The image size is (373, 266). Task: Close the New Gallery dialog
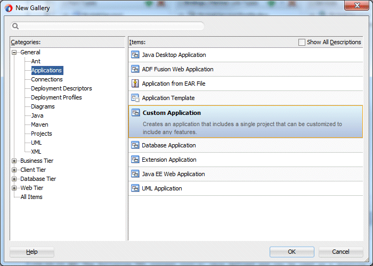click(356, 5)
